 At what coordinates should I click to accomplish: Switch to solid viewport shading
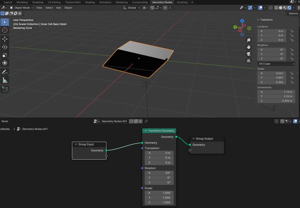pos(280,7)
